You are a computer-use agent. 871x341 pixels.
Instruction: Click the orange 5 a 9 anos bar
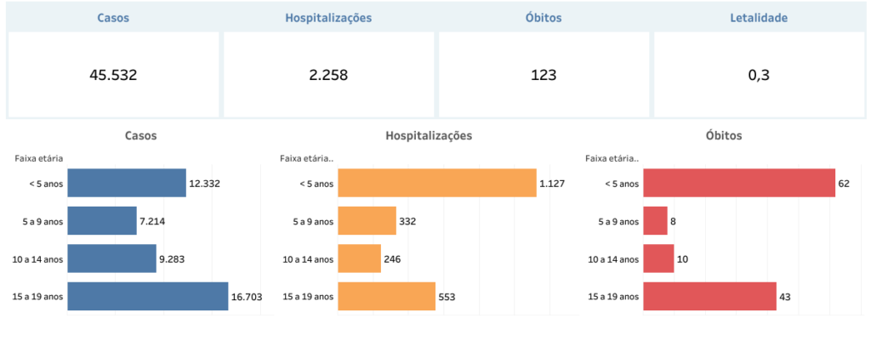pos(367,220)
